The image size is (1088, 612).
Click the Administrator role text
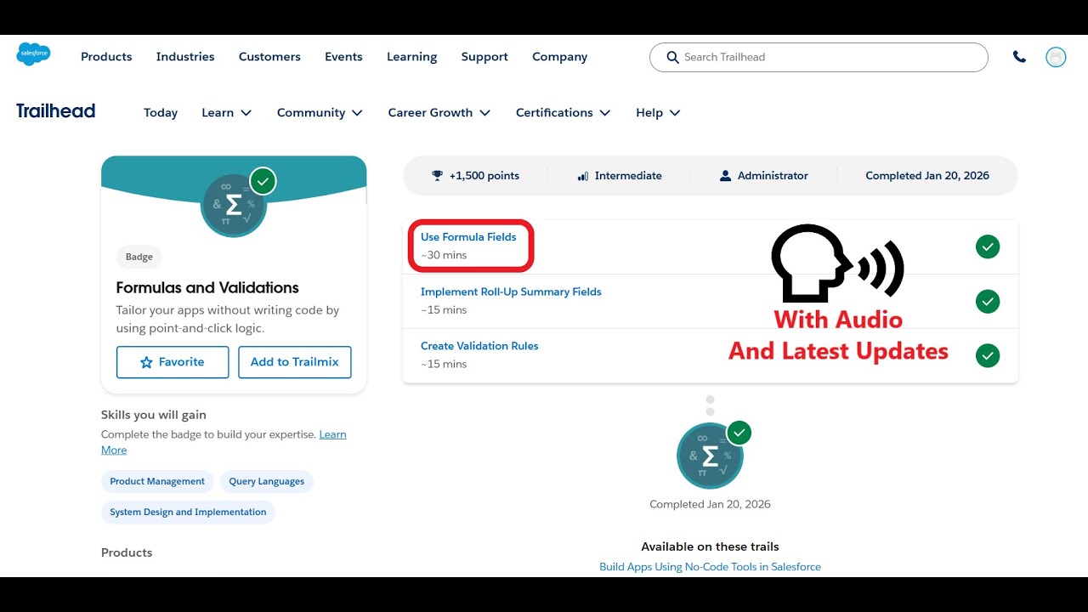point(773,176)
